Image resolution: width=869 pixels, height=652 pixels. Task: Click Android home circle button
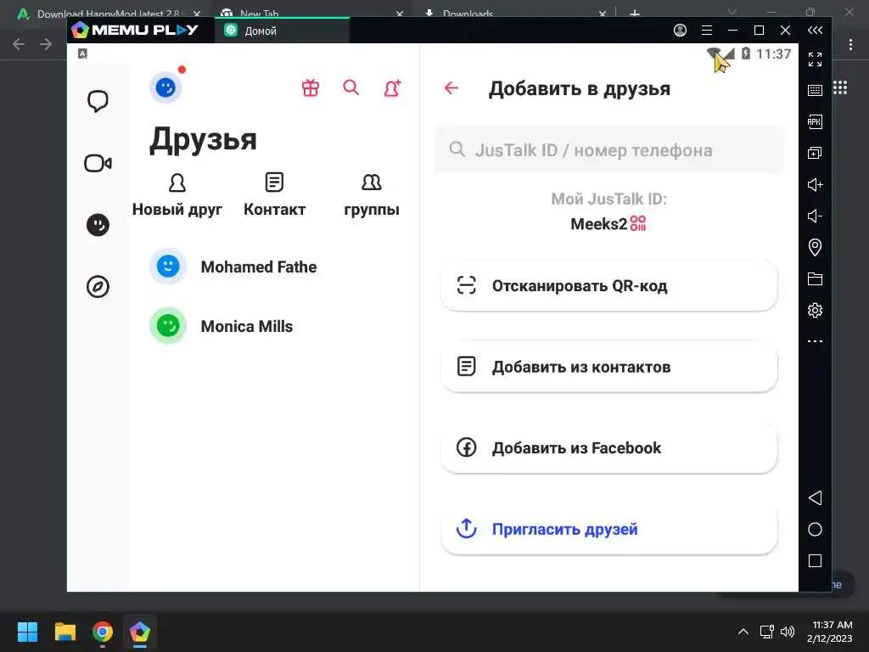point(815,530)
